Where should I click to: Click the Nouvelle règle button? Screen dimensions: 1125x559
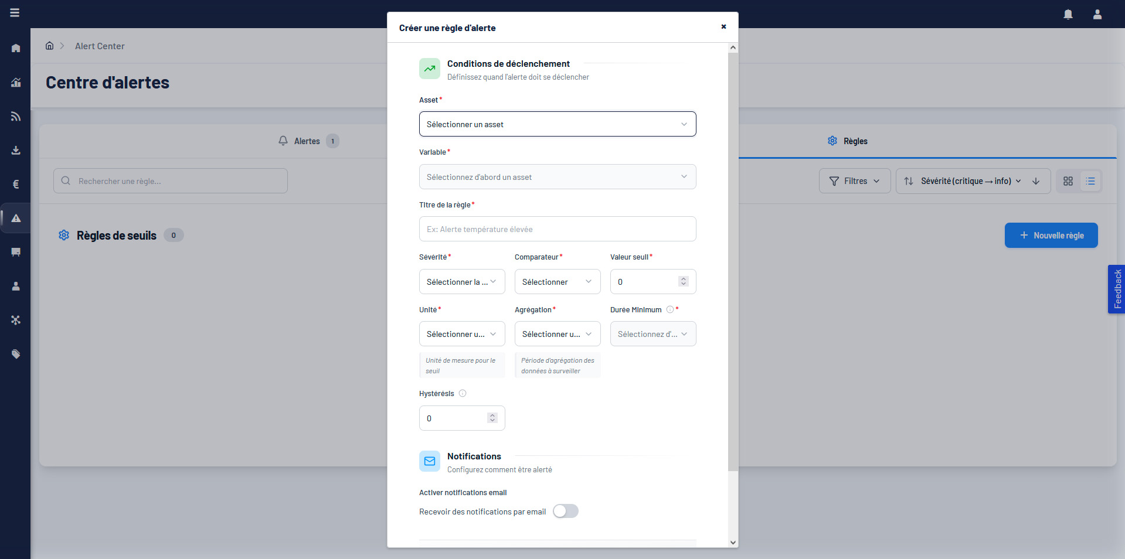1051,235
